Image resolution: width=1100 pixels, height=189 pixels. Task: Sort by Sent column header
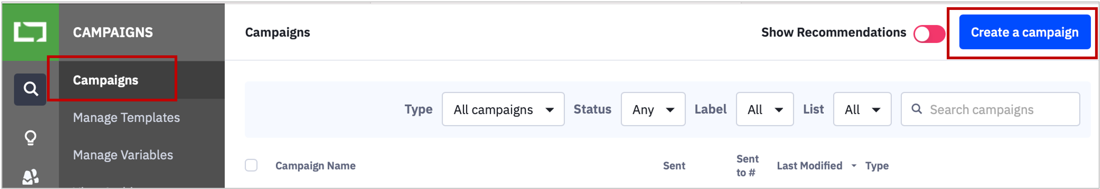[674, 166]
